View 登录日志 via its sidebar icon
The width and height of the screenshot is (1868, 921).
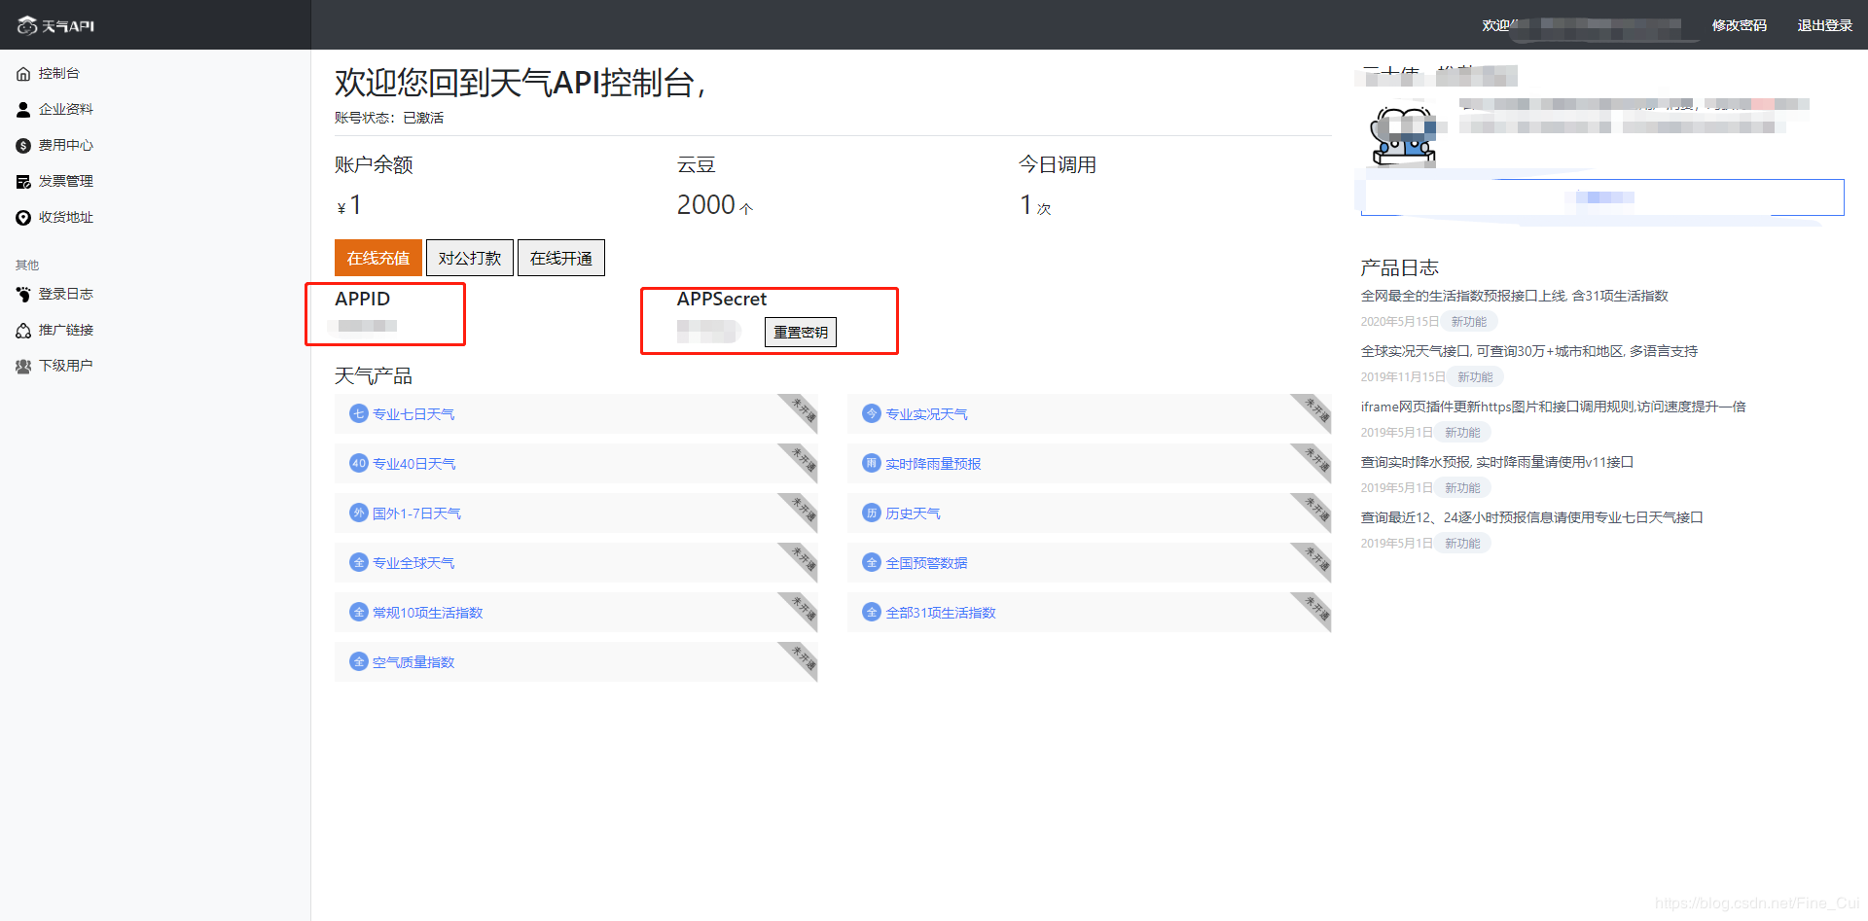point(23,294)
